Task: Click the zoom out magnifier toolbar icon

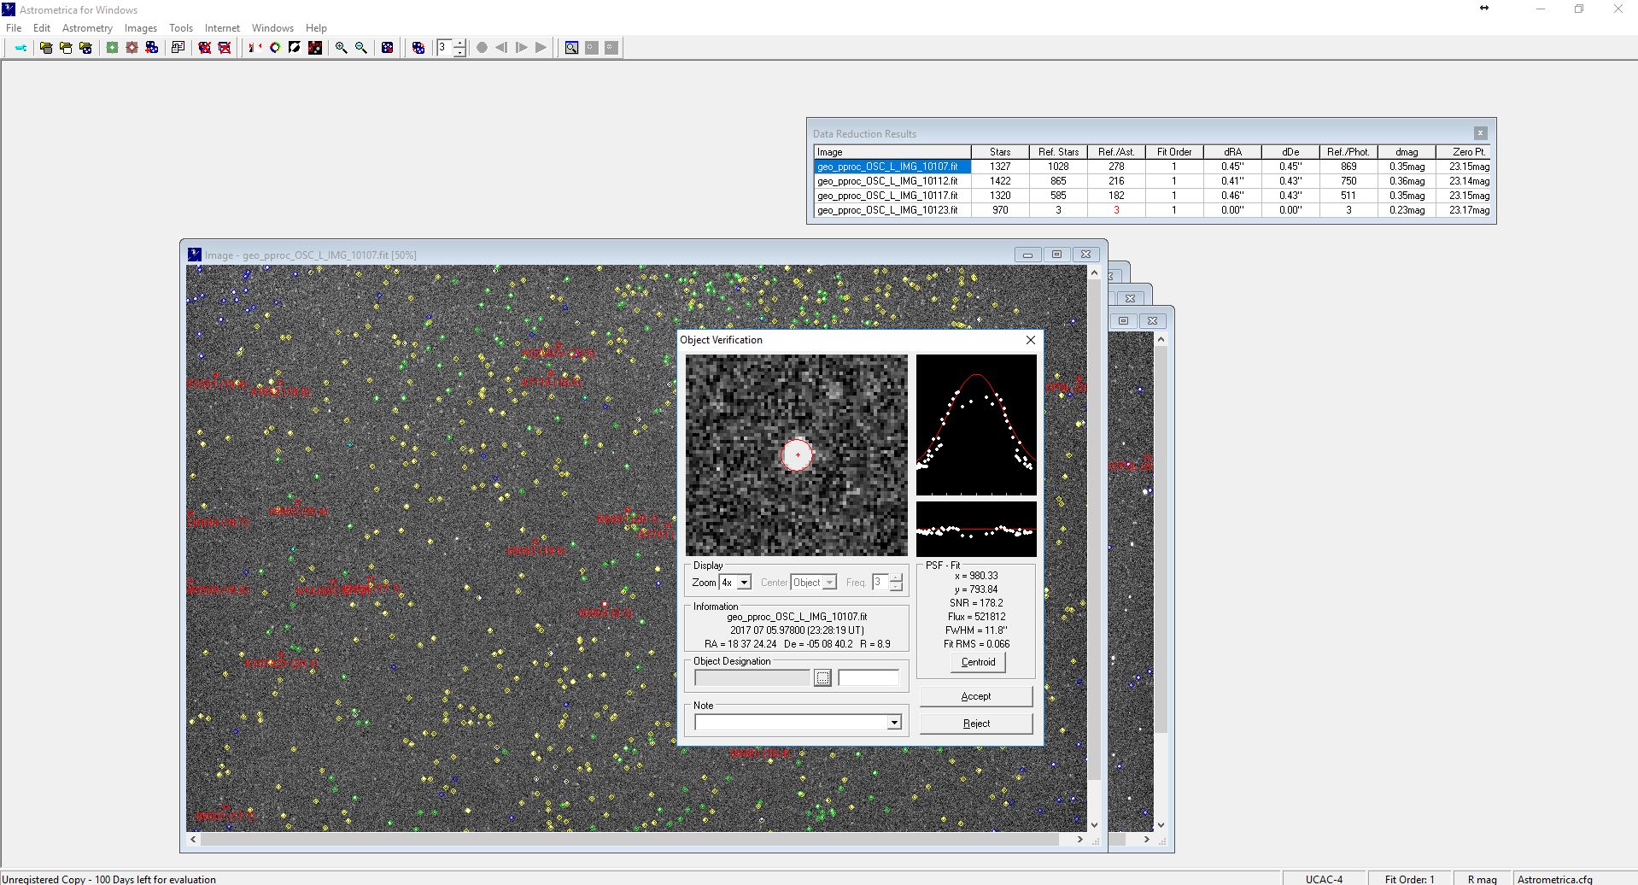Action: (361, 48)
